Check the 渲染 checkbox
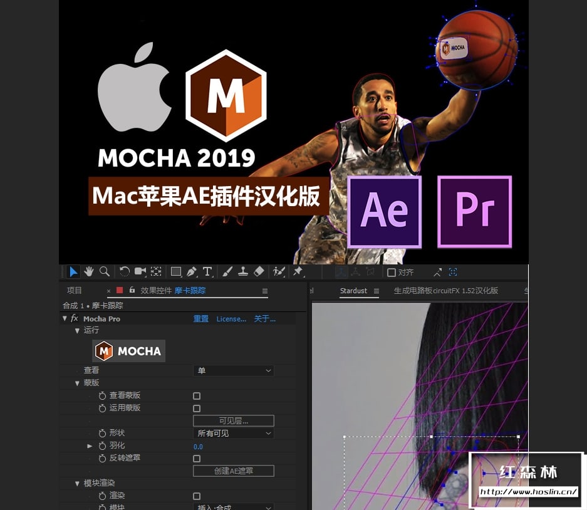 197,496
